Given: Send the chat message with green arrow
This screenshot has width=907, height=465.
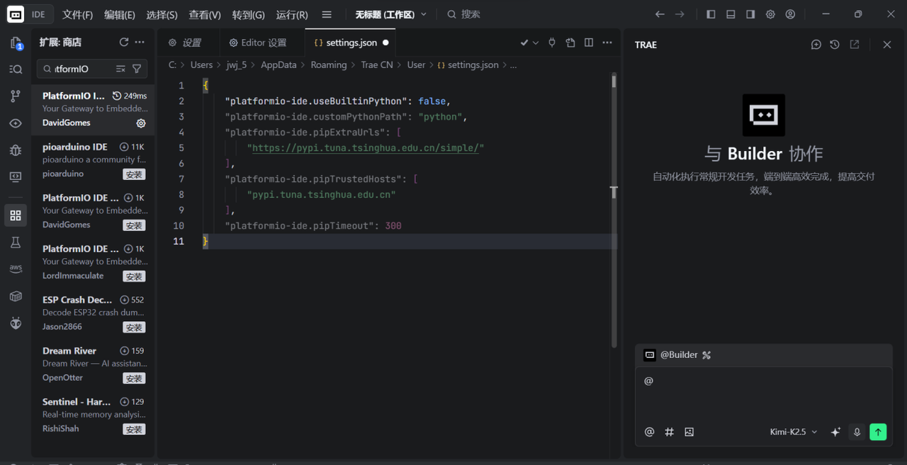Looking at the screenshot, I should coord(878,432).
